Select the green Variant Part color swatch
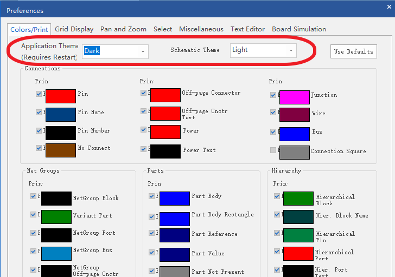The height and width of the screenshot is (277, 395). pos(56,217)
